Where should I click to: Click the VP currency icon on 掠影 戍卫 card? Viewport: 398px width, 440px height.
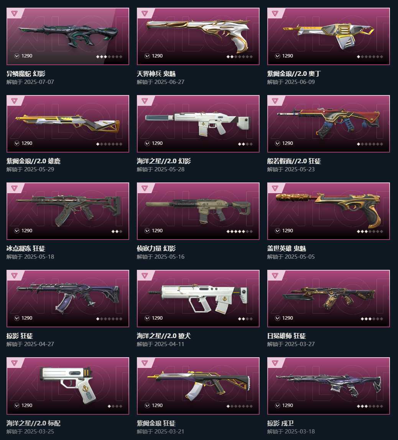click(x=278, y=405)
